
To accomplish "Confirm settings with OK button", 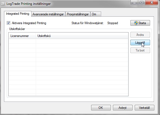I will 101,108.
